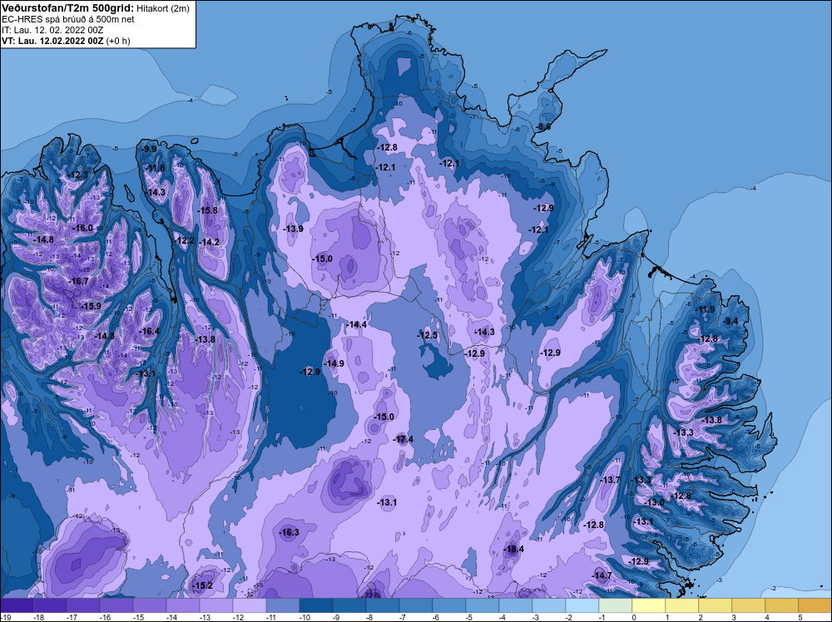This screenshot has height=622, width=832.
Task: Pick the pale green legend swatch labeled -1
Action: click(616, 605)
